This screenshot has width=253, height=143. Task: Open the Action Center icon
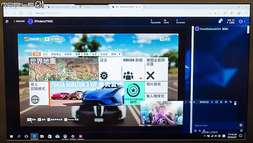pos(241,136)
